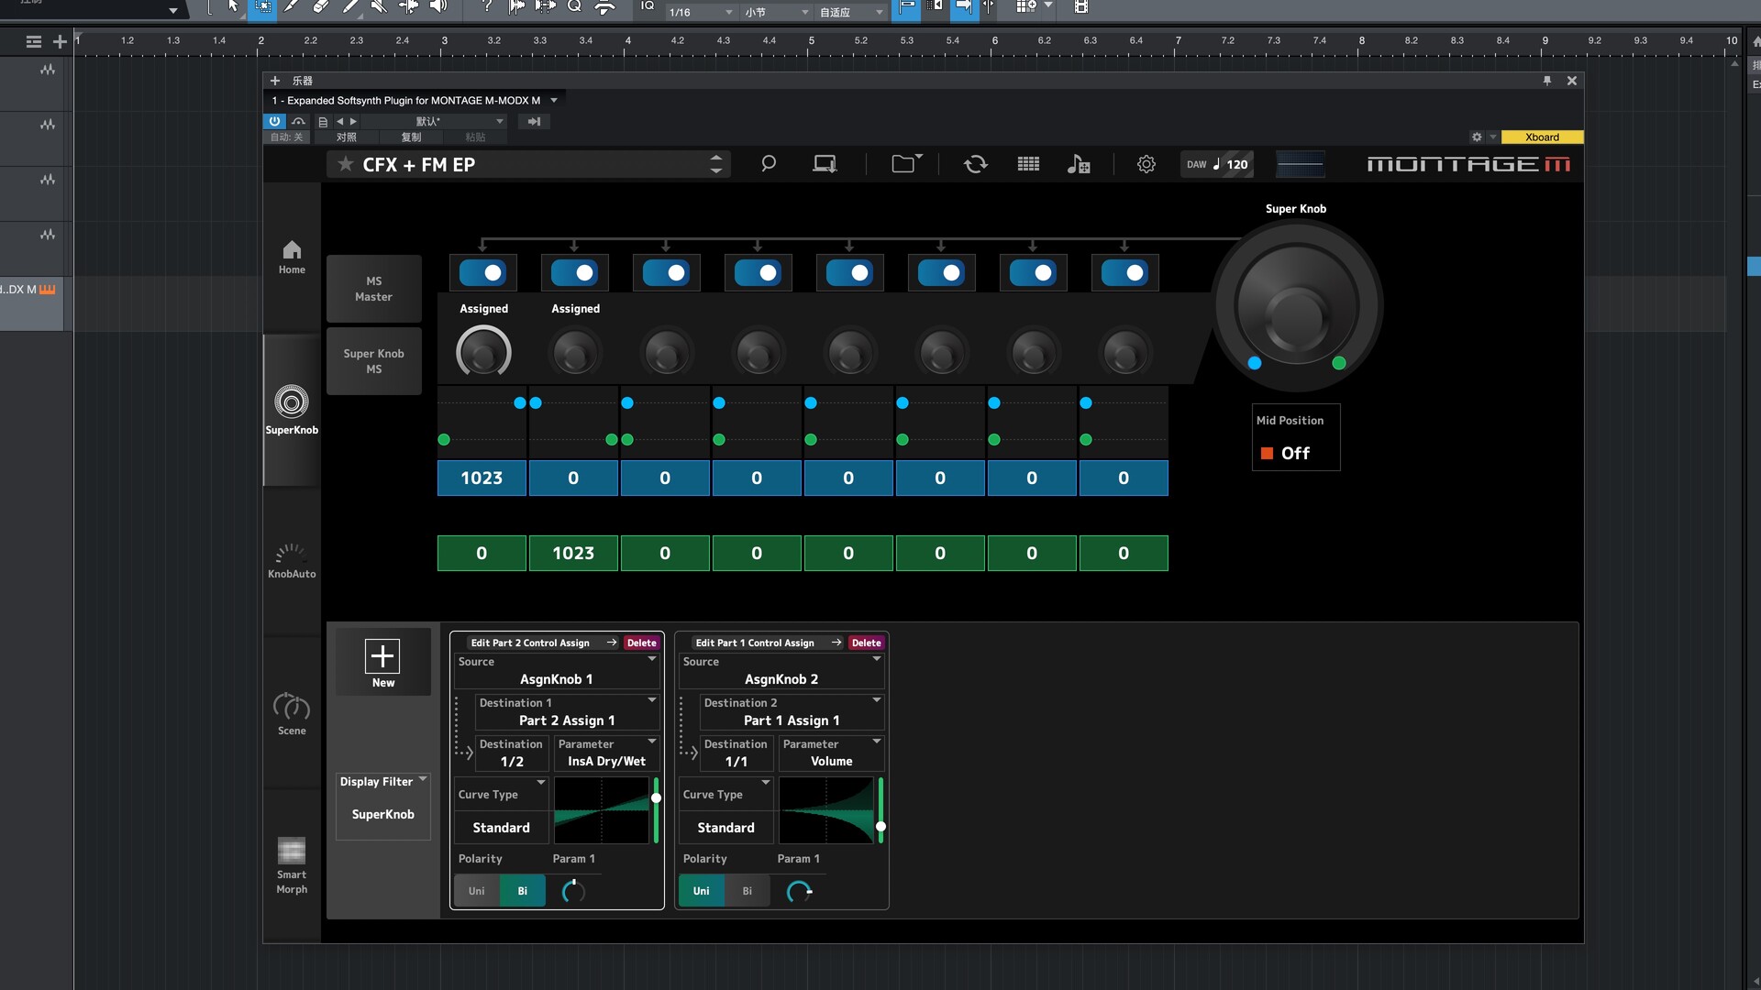1761x990 pixels.
Task: Click the sync refresh arrows icon
Action: 975,164
